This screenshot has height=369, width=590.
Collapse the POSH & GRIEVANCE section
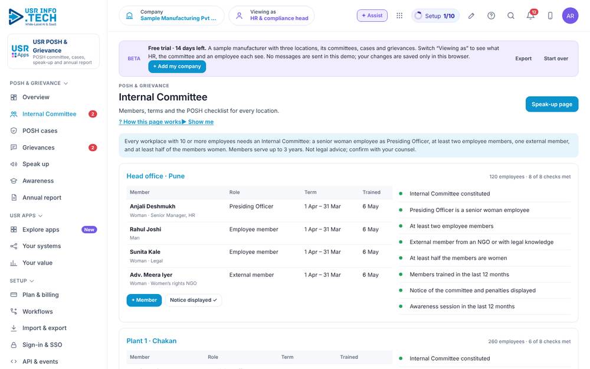38,83
